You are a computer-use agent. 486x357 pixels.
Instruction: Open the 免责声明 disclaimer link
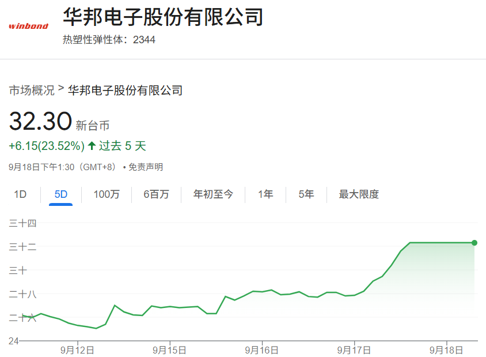tap(146, 167)
